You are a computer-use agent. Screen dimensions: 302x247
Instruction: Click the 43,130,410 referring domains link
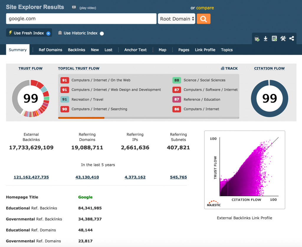[87, 177]
